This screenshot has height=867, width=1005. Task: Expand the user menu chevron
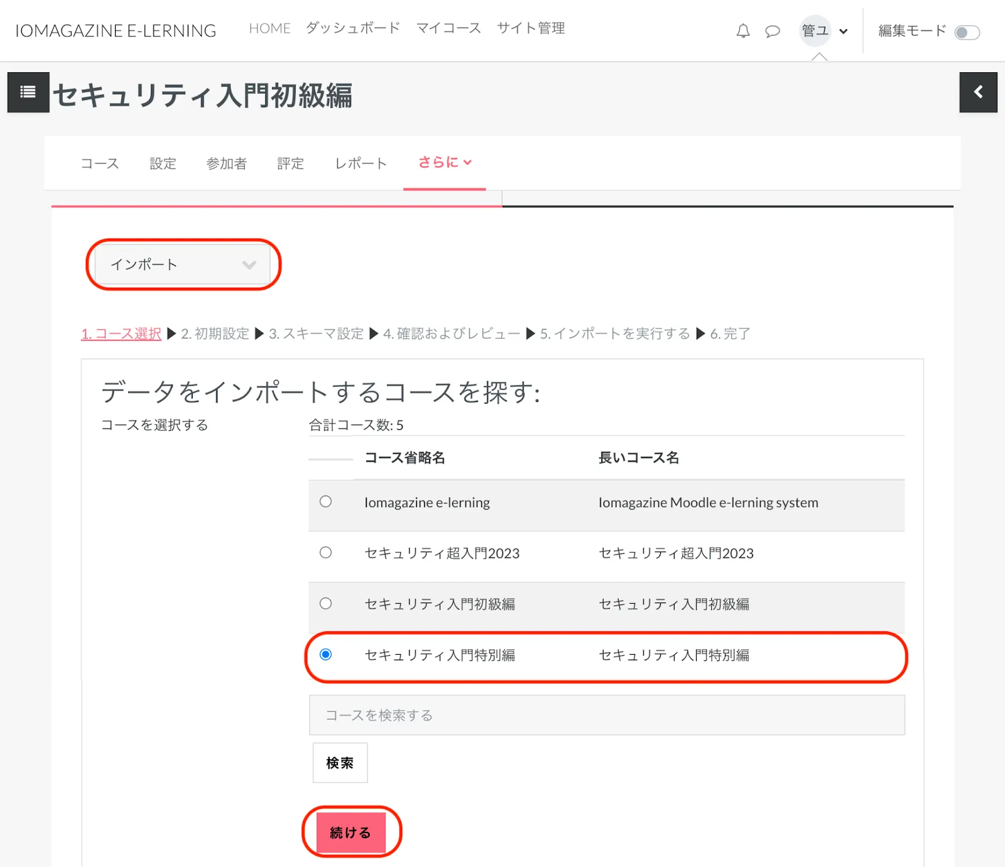tap(844, 31)
